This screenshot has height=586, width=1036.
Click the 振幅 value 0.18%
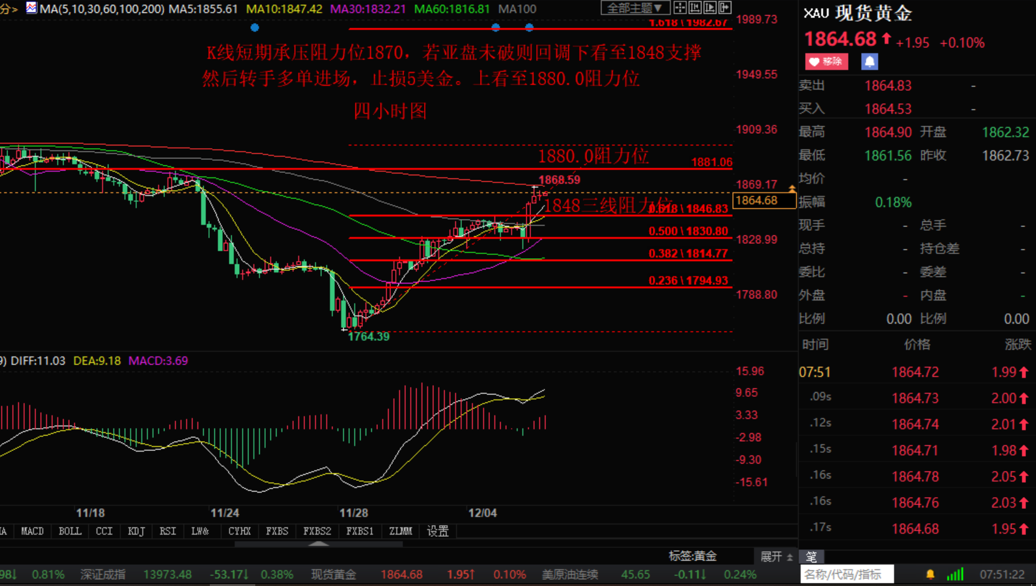pos(893,202)
